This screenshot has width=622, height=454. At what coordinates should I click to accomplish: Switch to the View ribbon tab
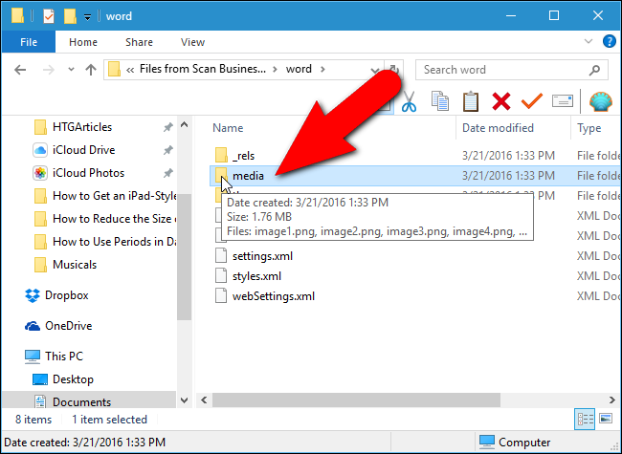pyautogui.click(x=192, y=42)
